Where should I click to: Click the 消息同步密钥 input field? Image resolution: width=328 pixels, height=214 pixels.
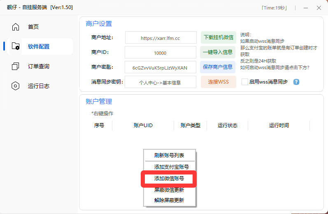click(x=161, y=82)
